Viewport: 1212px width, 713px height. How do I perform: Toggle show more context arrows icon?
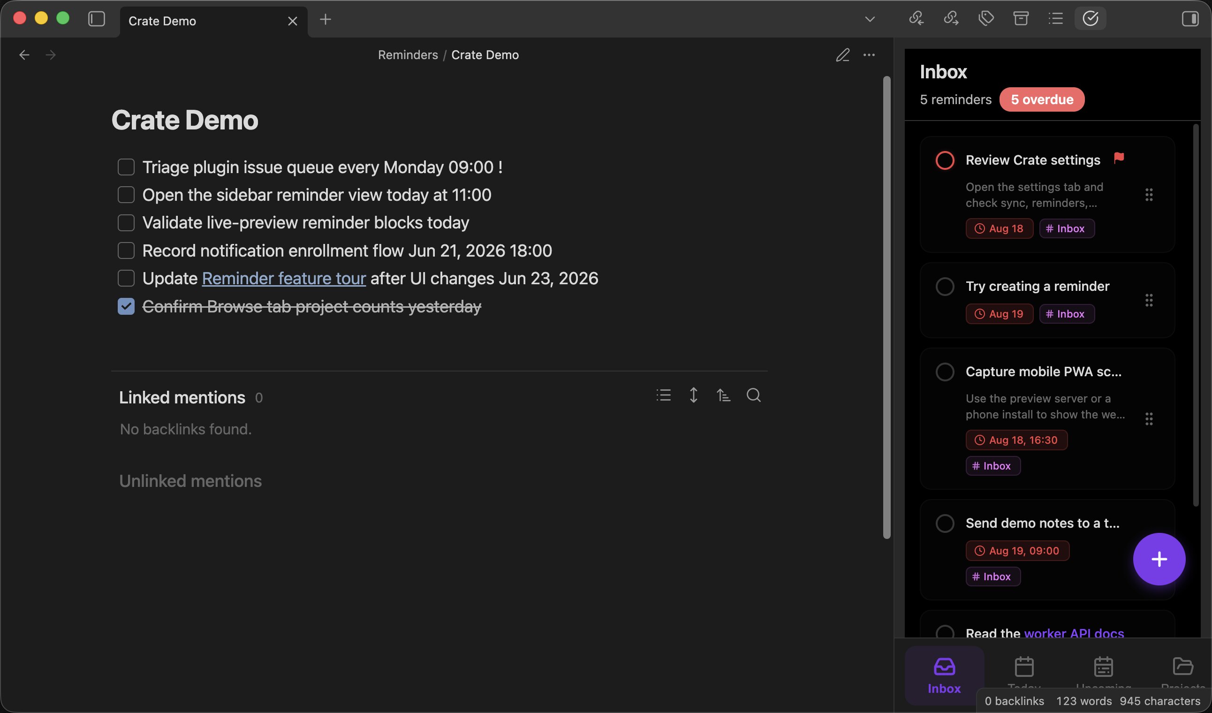[694, 395]
